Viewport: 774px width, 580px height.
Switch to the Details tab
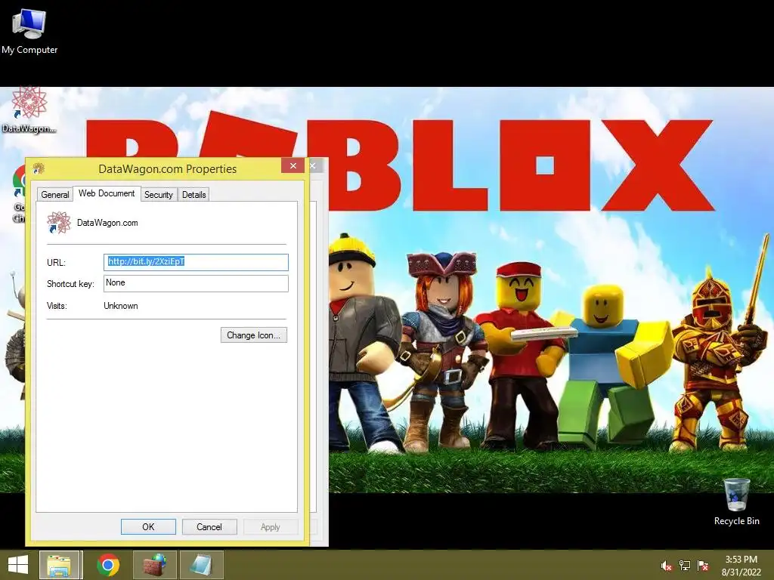(x=193, y=194)
